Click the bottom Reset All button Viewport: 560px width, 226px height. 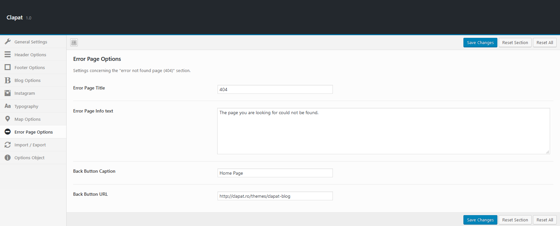(545, 220)
